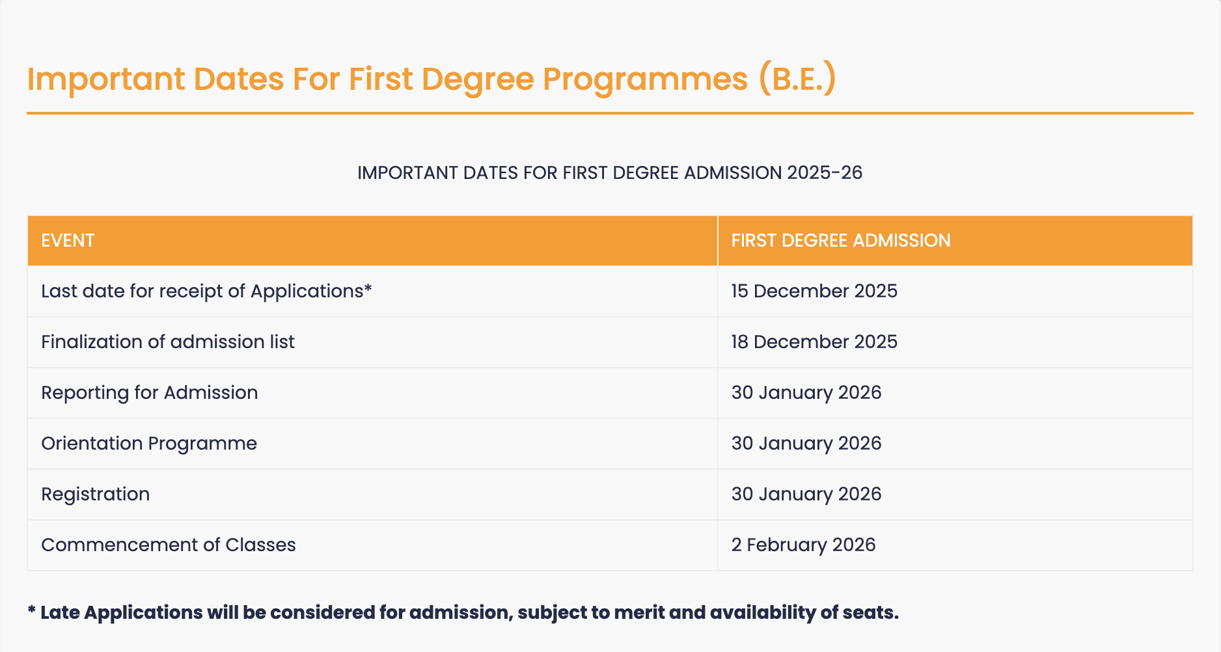Click the Important Dates page heading
Screen dimensions: 1221x652
pyautogui.click(x=431, y=79)
